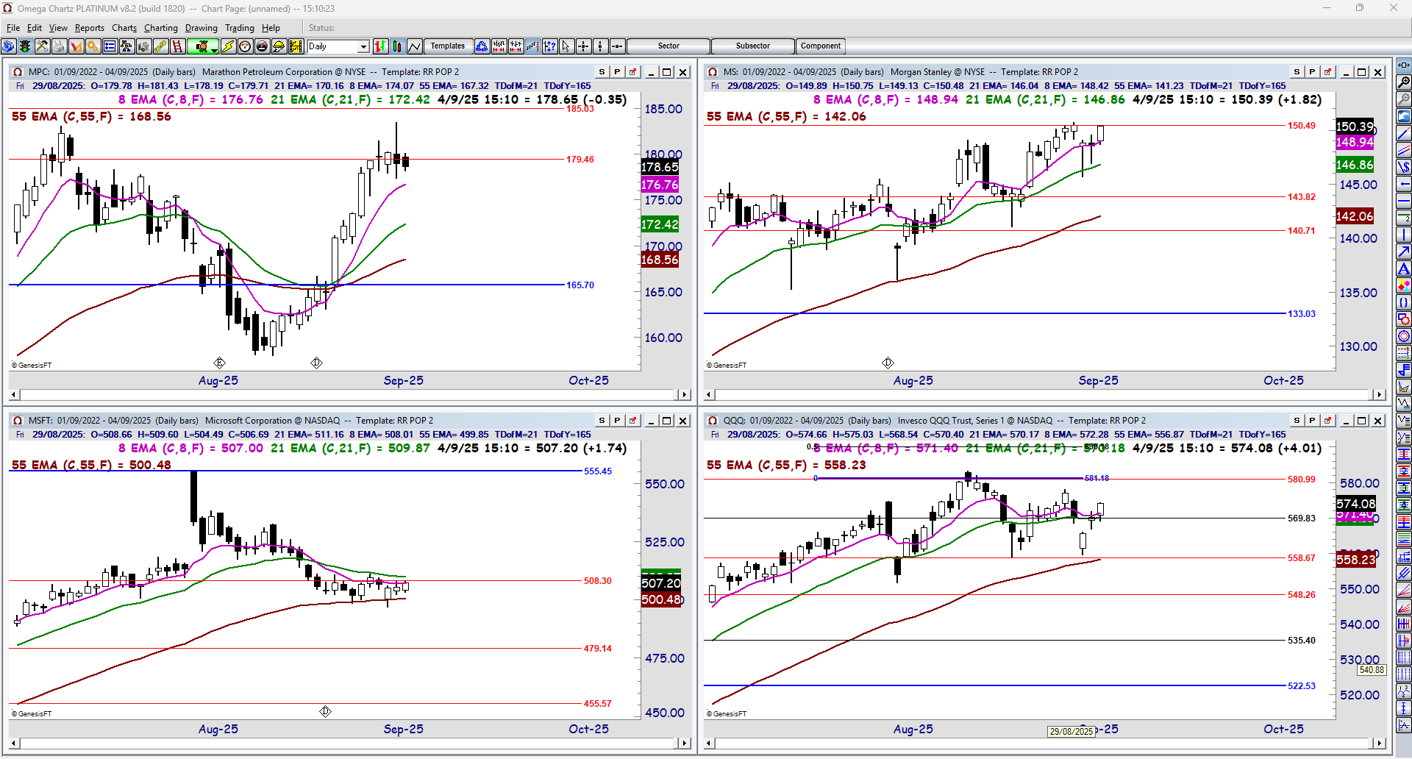Toggle the S button on MS chart
This screenshot has height=759, width=1412.
1297,72
